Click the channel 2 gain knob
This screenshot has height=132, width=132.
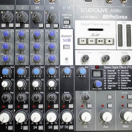point(22,16)
